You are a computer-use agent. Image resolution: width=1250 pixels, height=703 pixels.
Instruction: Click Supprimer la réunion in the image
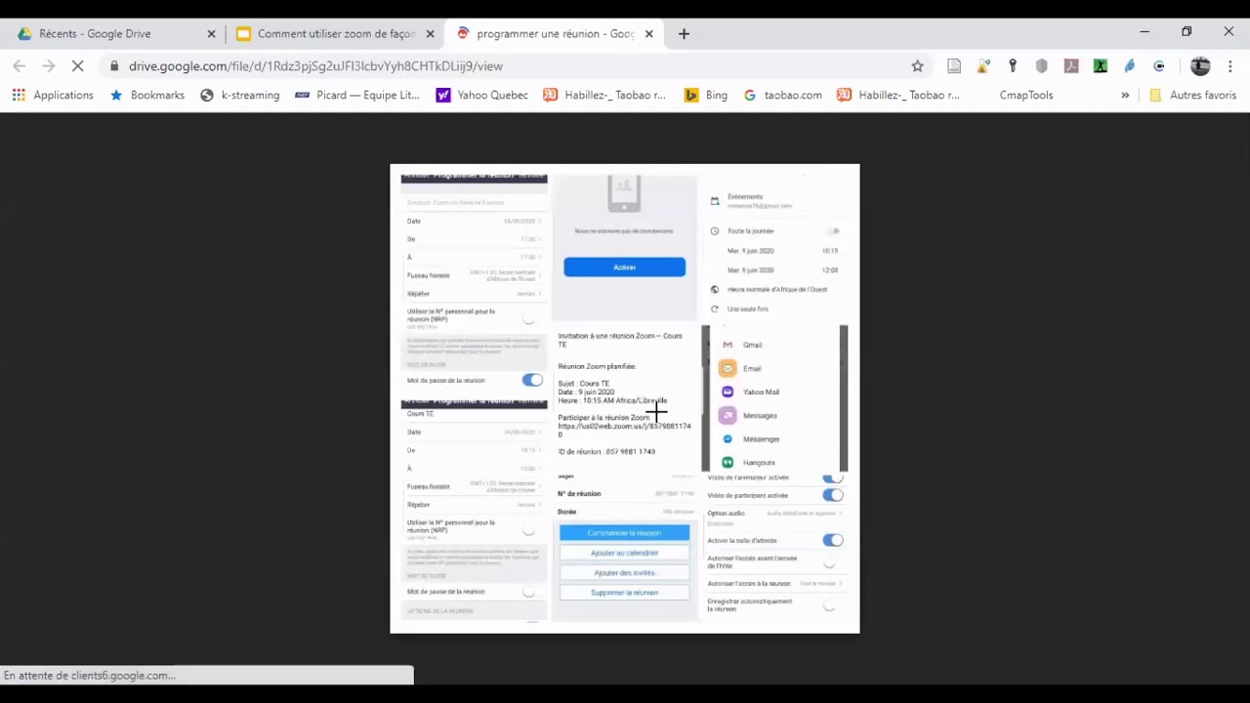[x=624, y=593]
